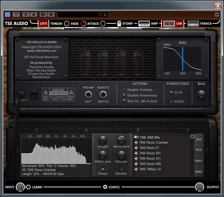Enable the Disable PreAmp option

click(x=125, y=90)
